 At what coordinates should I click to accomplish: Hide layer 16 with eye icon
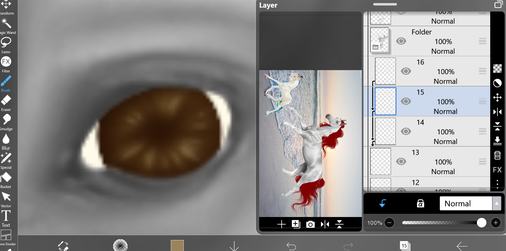click(406, 71)
